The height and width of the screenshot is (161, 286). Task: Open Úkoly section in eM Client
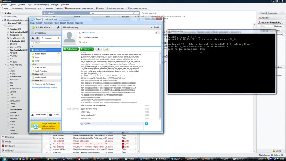click(21, 142)
